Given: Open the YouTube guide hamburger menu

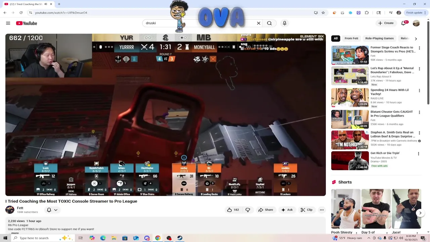Looking at the screenshot, I should click(x=8, y=23).
